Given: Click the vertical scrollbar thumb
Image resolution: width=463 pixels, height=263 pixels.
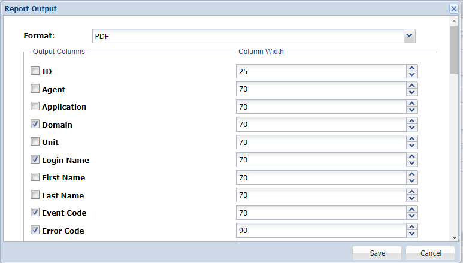Looking at the screenshot, I should [x=455, y=48].
